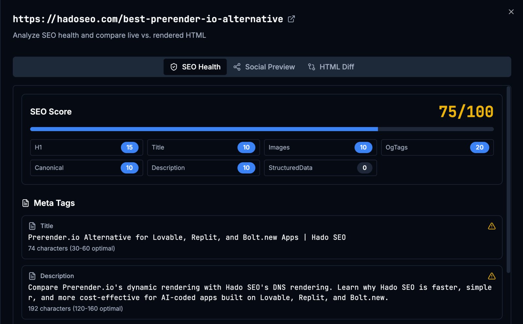Click the SEO Score progress bar
The image size is (523, 324).
[261, 129]
